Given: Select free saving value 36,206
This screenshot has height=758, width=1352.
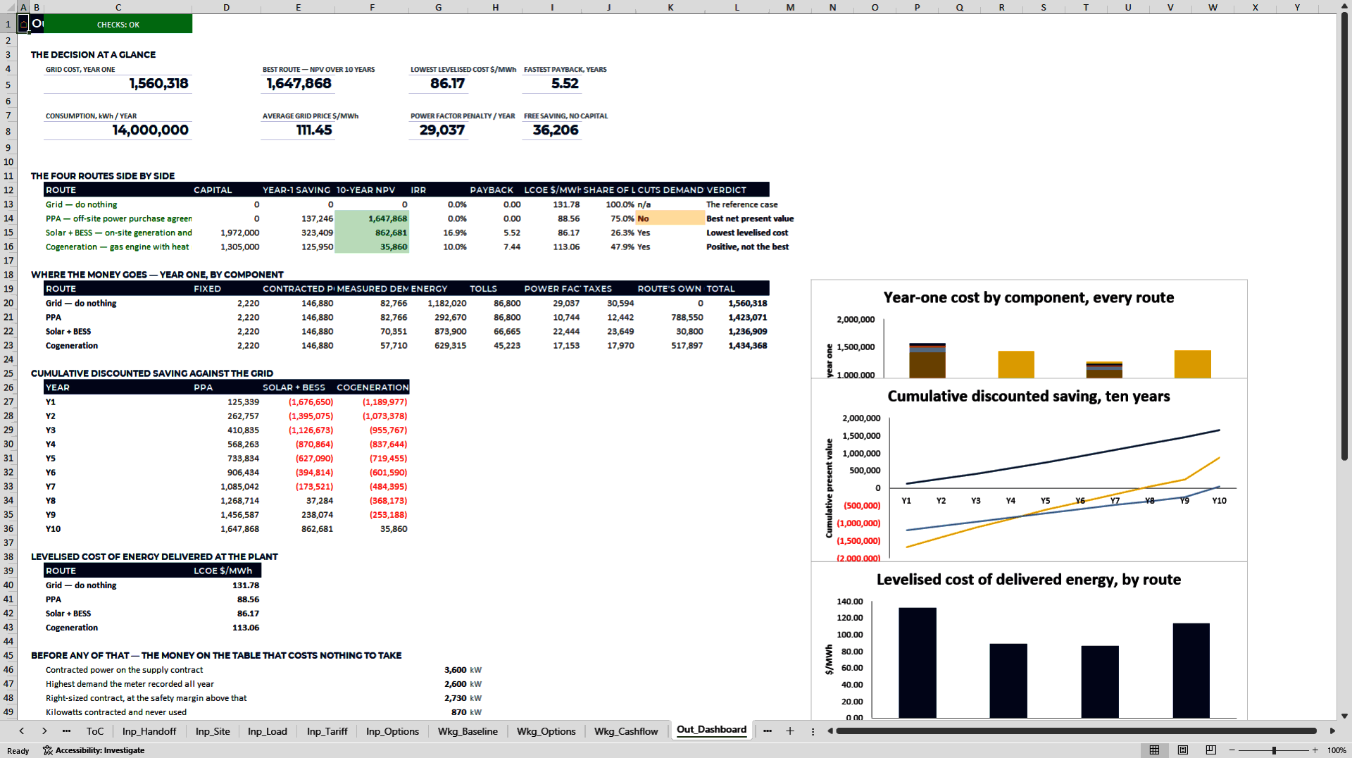Looking at the screenshot, I should pyautogui.click(x=552, y=130).
